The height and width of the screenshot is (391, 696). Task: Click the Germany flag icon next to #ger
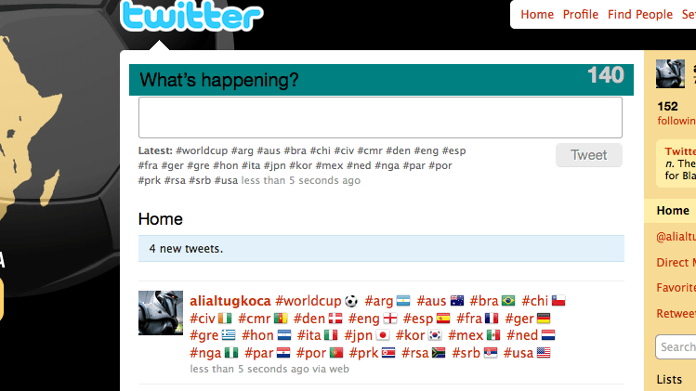point(544,319)
